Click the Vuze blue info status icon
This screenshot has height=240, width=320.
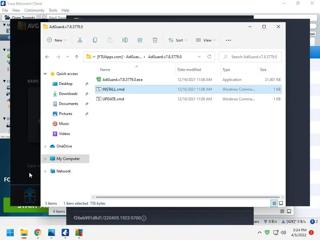point(312,222)
